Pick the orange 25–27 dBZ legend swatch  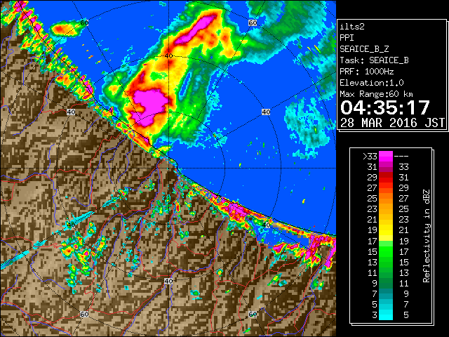pyautogui.click(x=386, y=199)
